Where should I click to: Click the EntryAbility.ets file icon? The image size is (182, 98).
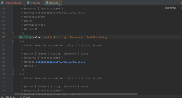[x=2, y=3]
